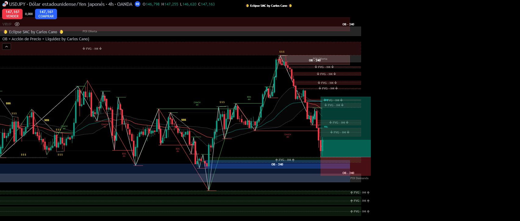
Task: Select the OB + Acción de Precio indicator legend
Action: click(x=46, y=39)
